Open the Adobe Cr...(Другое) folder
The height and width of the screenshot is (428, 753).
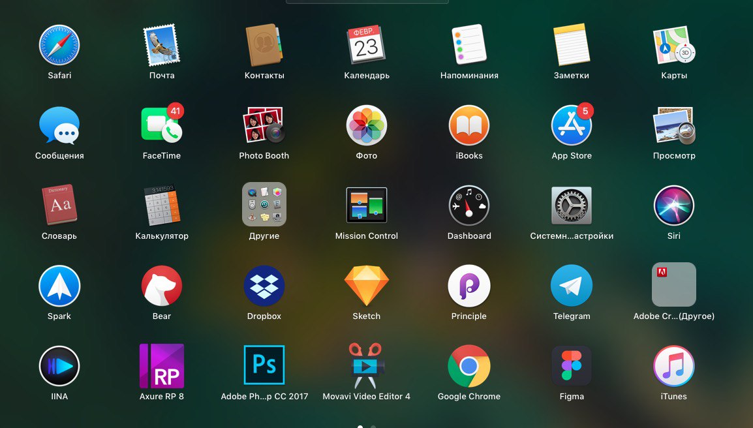pyautogui.click(x=674, y=284)
